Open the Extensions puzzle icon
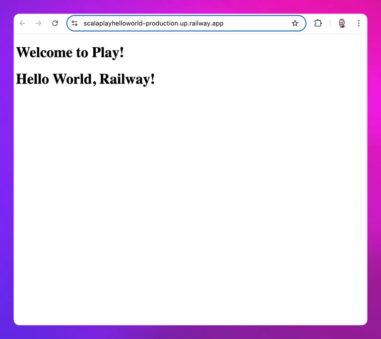This screenshot has width=381, height=339. pyautogui.click(x=318, y=23)
